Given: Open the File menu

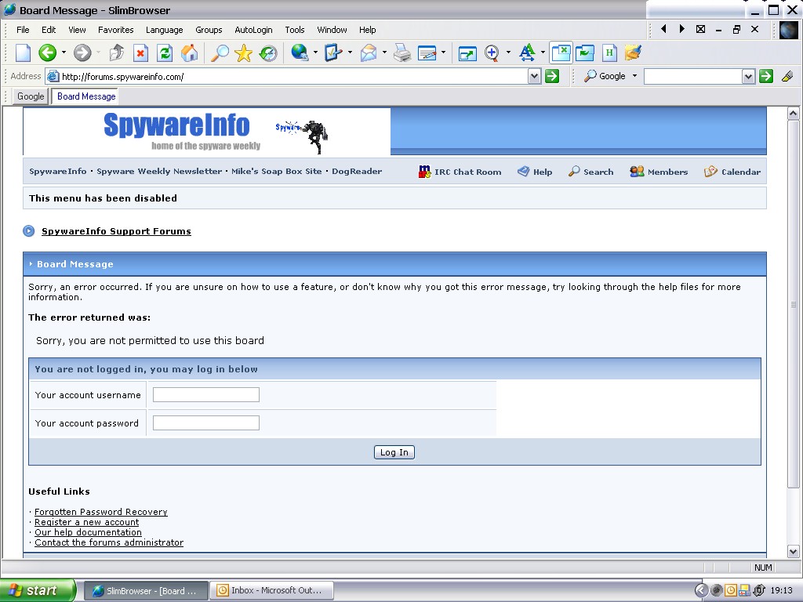Looking at the screenshot, I should pyautogui.click(x=23, y=30).
